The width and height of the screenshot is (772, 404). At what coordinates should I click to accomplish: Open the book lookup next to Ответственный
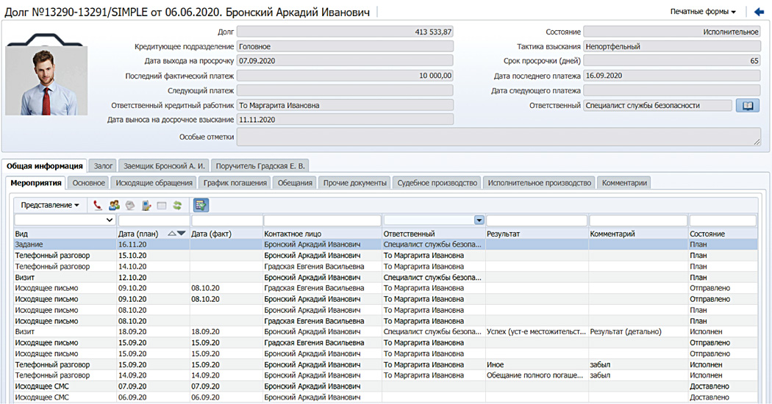pos(747,106)
